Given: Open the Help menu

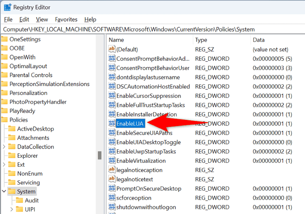Looking at the screenshot, I should pos(90,19).
